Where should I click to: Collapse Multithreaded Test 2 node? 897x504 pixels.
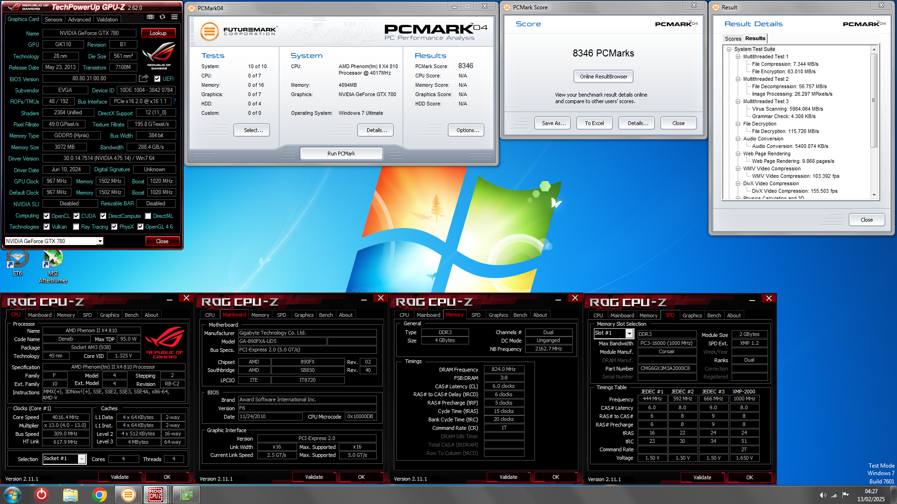coord(738,79)
